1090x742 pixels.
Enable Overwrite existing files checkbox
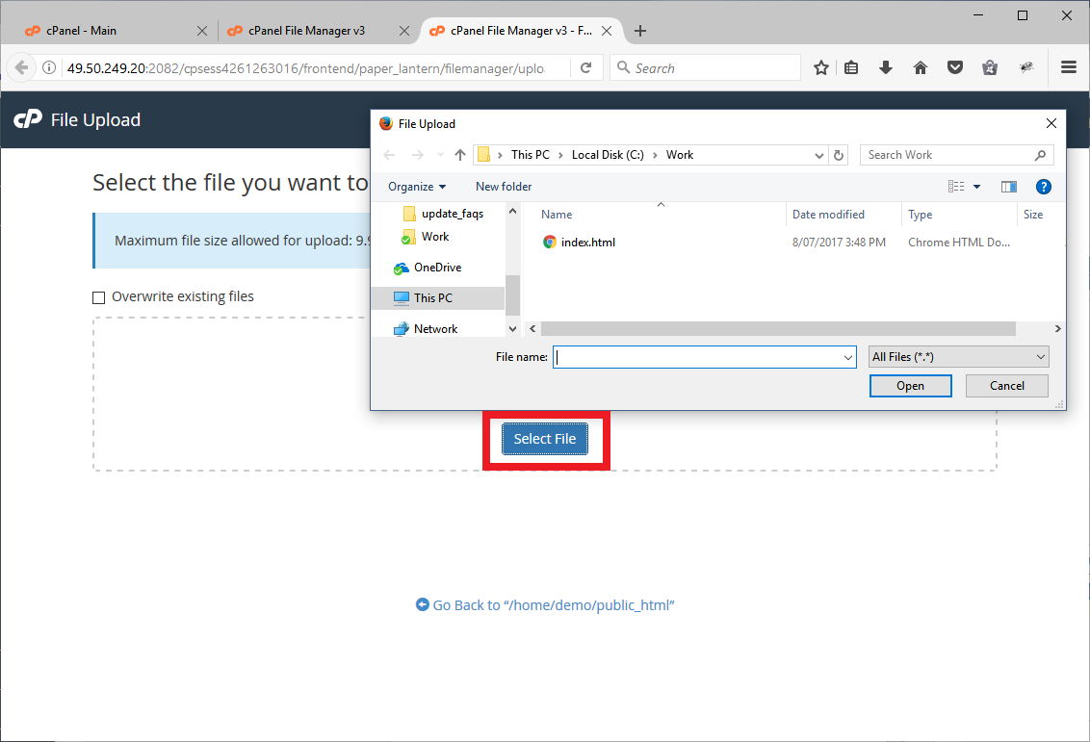[98, 297]
